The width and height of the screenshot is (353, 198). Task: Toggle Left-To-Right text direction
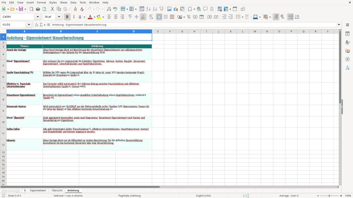point(276,17)
